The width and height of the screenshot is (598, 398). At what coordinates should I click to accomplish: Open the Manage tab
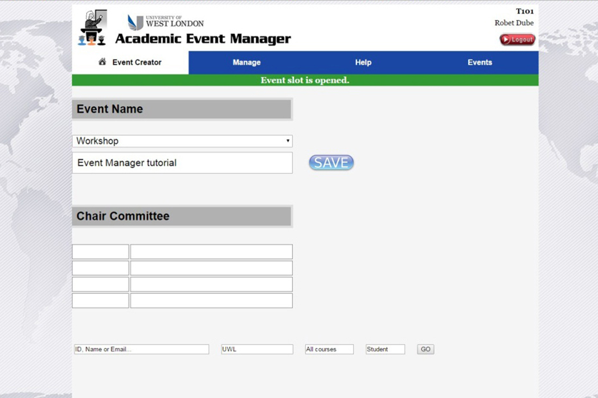pos(247,63)
